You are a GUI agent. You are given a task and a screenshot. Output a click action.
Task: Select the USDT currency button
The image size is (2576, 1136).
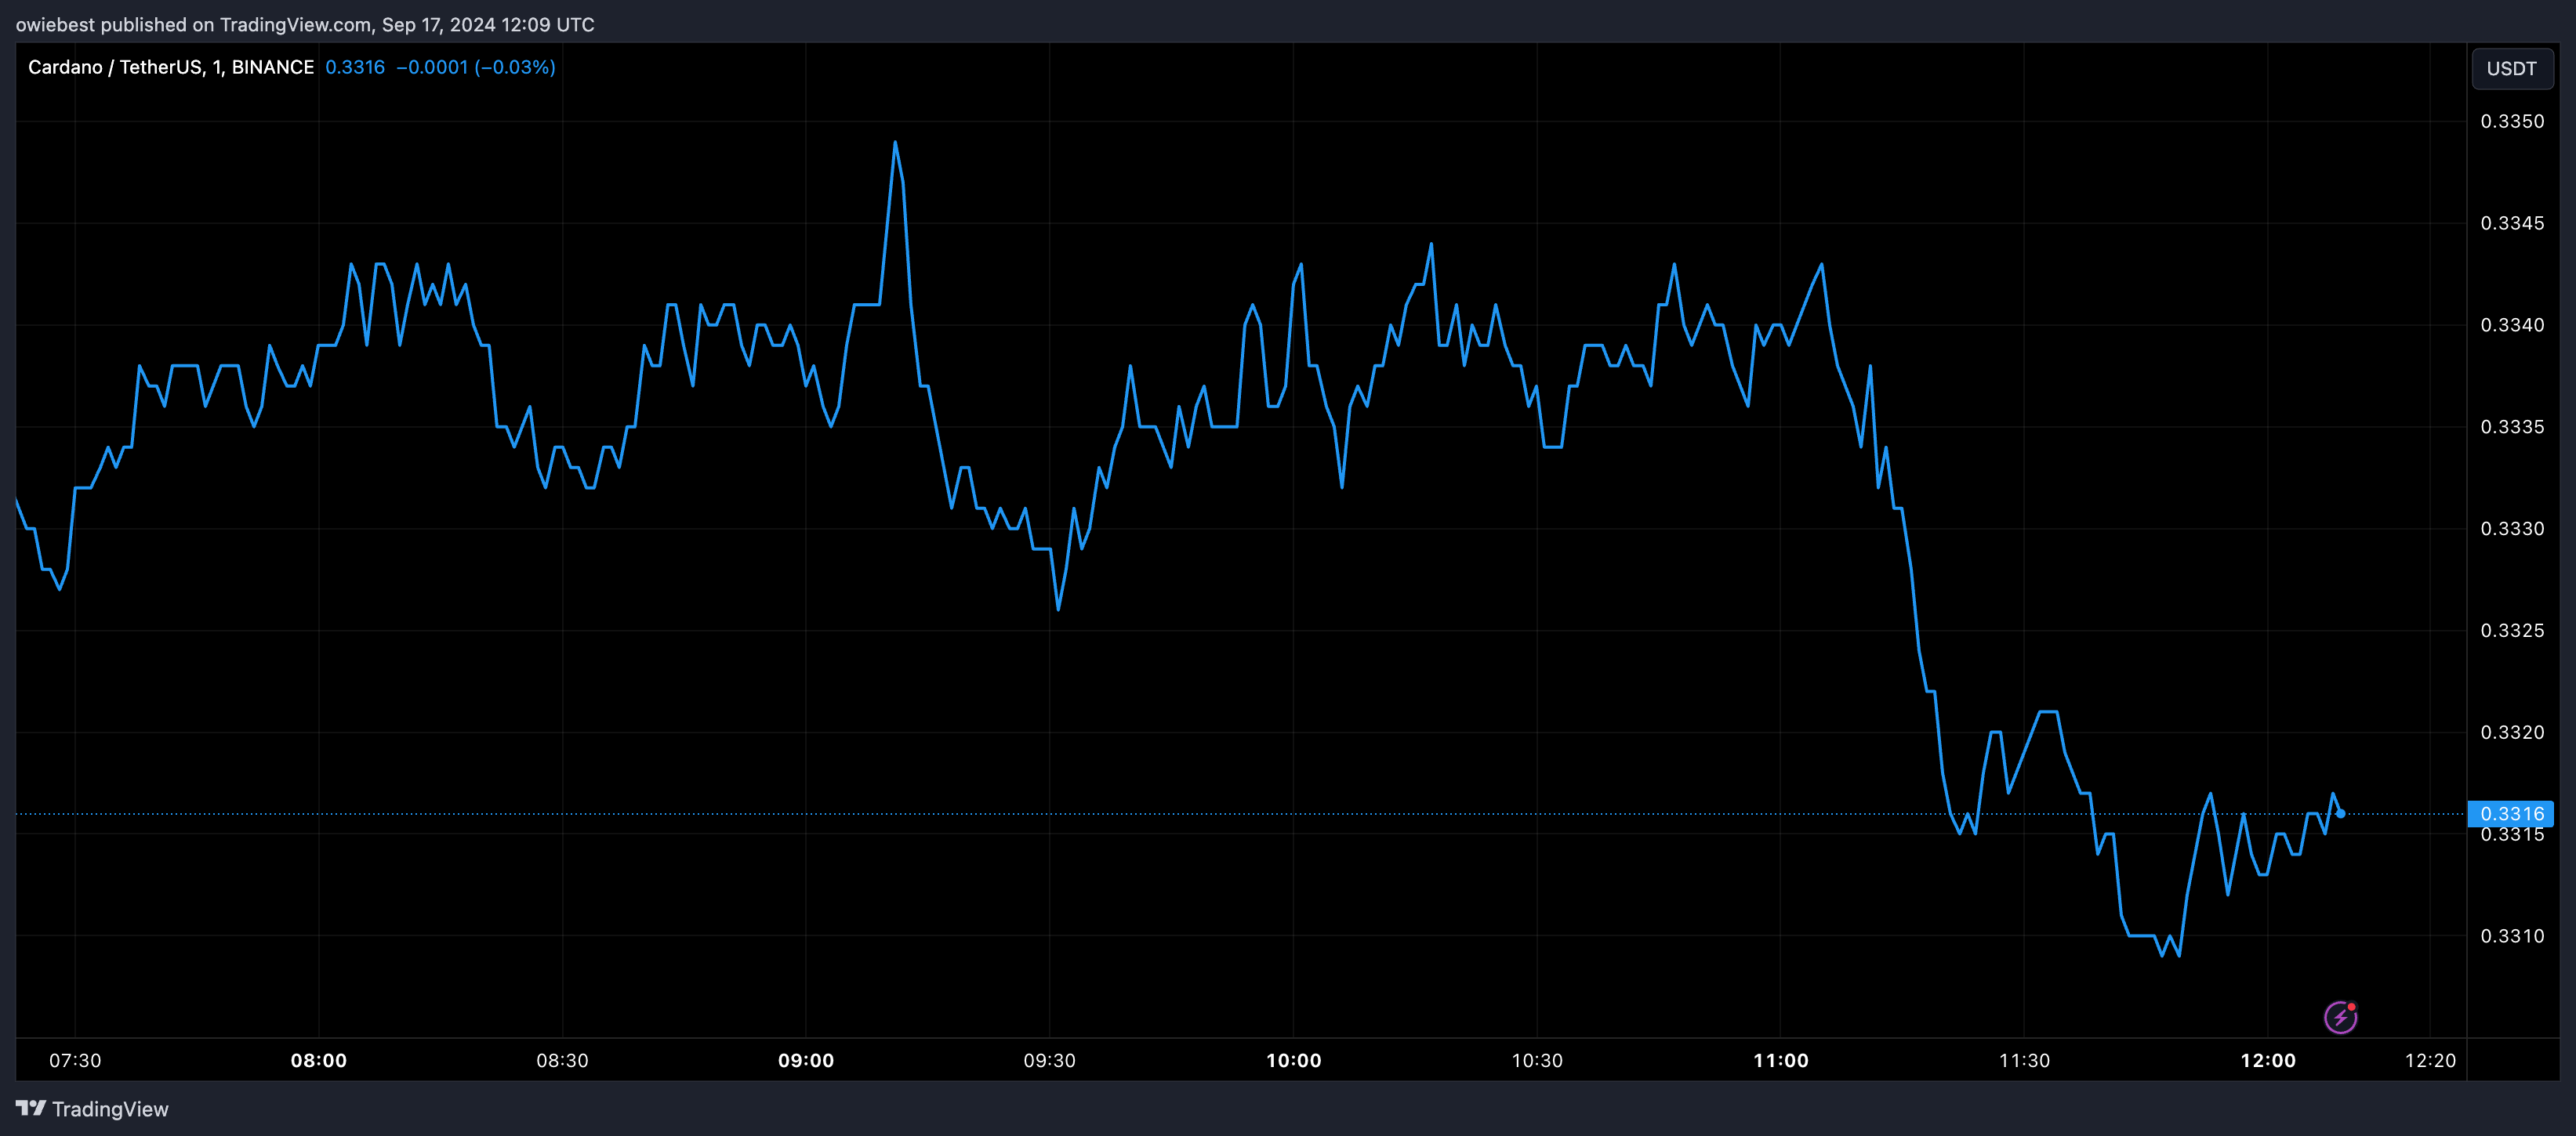point(2512,68)
